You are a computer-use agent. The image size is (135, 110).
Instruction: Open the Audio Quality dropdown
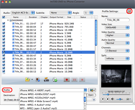coord(117,43)
